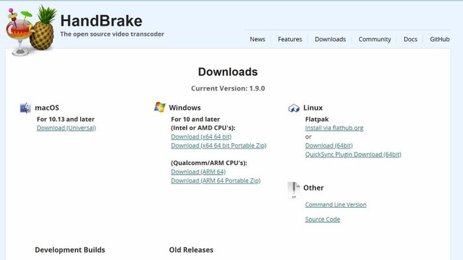Click 'The open source video transcoder' tagline

pyautogui.click(x=112, y=34)
